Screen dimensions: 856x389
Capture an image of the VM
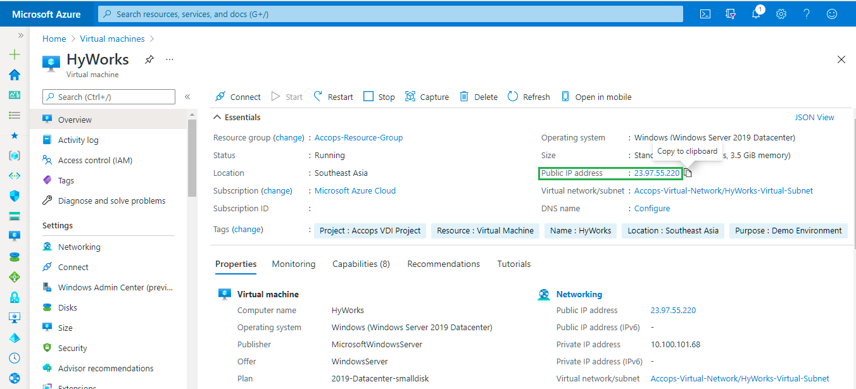point(427,97)
